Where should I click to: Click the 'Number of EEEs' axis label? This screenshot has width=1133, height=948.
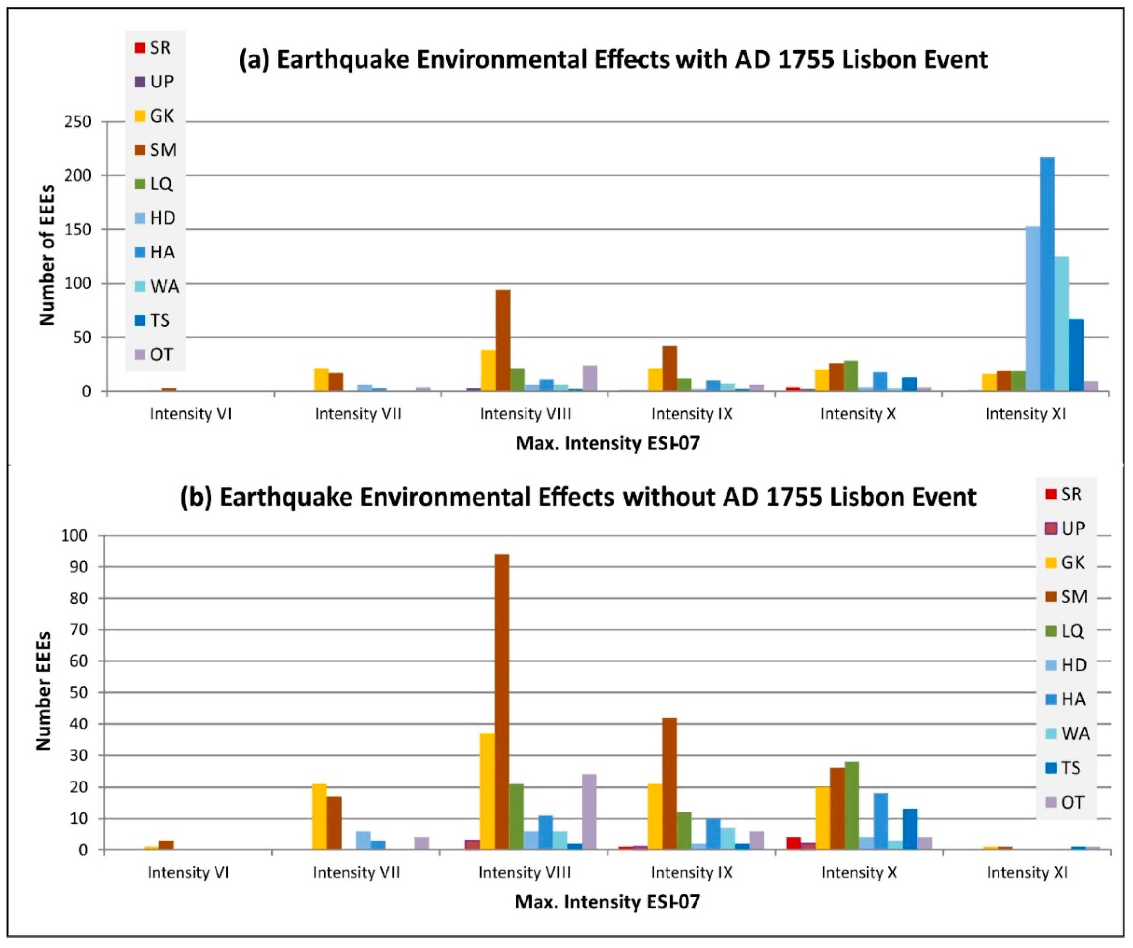click(47, 255)
